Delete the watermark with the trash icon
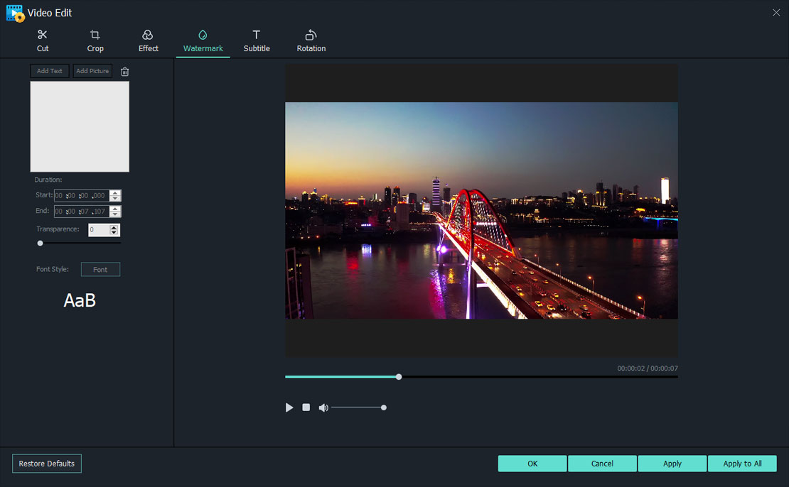The width and height of the screenshot is (789, 487). [x=124, y=71]
